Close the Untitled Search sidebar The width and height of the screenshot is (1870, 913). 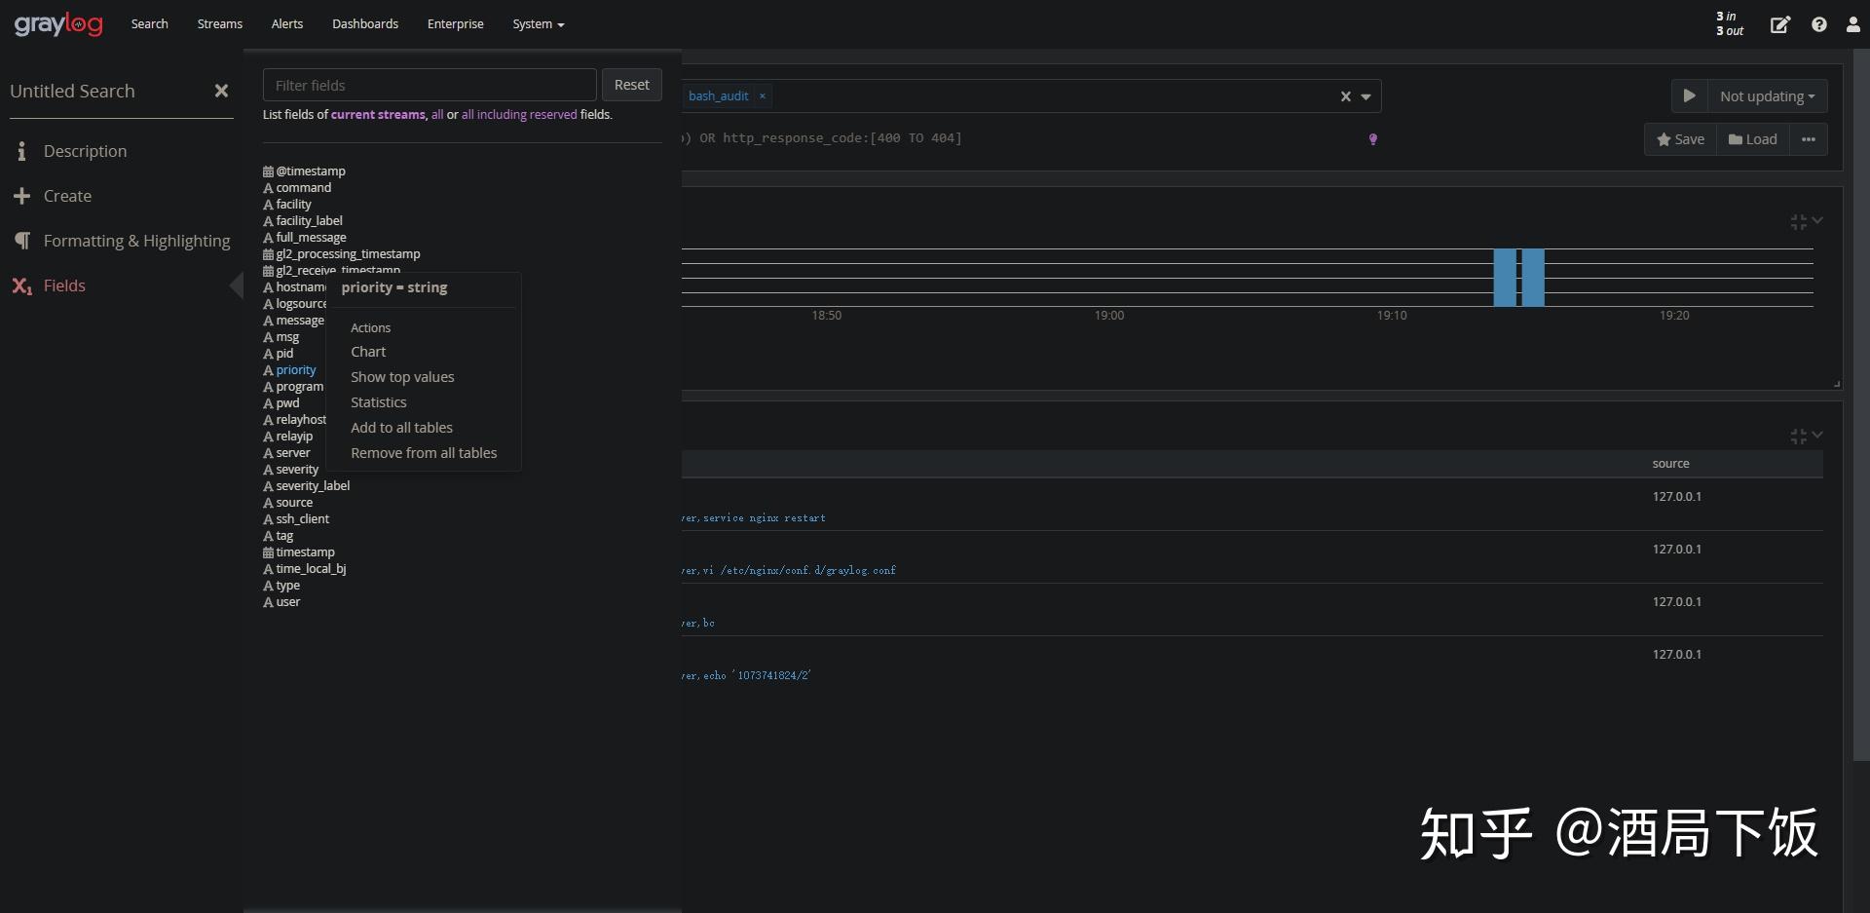[221, 91]
